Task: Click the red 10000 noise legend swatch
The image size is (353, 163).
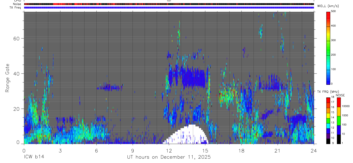Action: point(339,102)
